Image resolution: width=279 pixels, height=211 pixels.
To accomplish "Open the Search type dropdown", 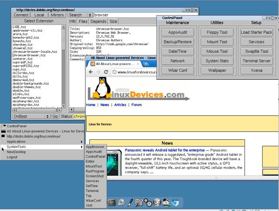I will point(80,15).
